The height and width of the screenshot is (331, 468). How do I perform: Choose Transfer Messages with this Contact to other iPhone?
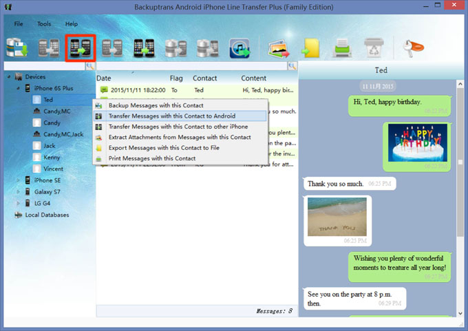pyautogui.click(x=180, y=127)
